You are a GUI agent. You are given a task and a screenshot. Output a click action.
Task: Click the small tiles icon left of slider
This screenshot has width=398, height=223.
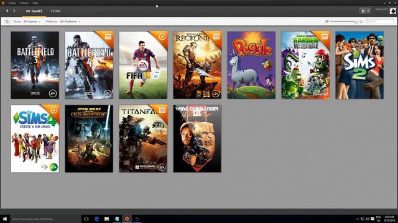click(x=326, y=22)
